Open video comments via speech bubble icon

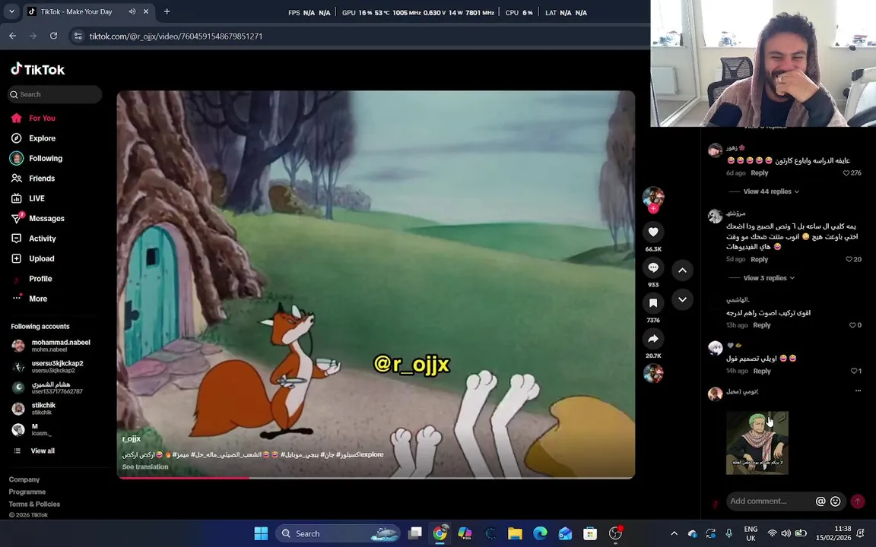click(653, 267)
